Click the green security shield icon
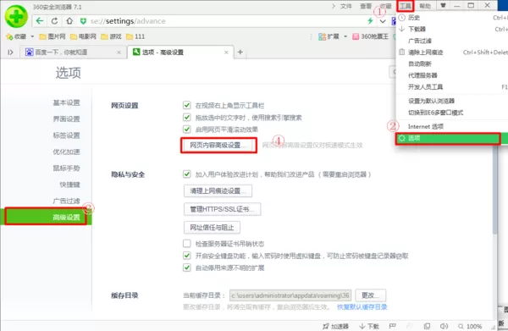 tap(83, 21)
